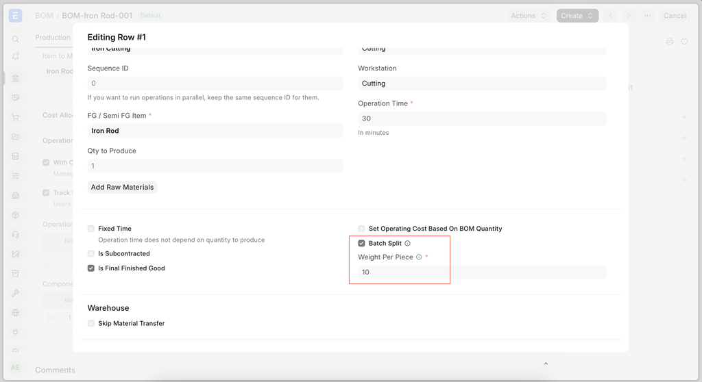702x382 pixels.
Task: Click the ERPNext logo icon
Action: 15,16
